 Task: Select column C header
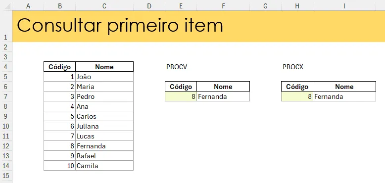point(104,6)
